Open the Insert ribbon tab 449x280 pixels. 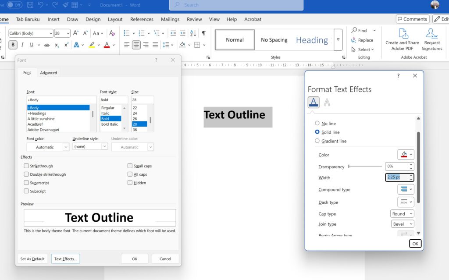(53, 19)
